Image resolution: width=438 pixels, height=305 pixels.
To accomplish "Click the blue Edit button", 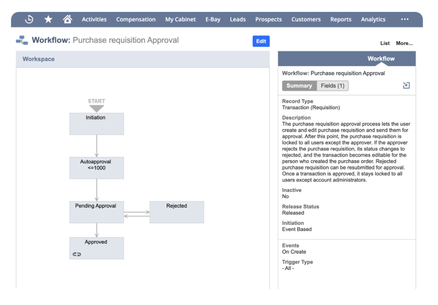I will (x=261, y=41).
